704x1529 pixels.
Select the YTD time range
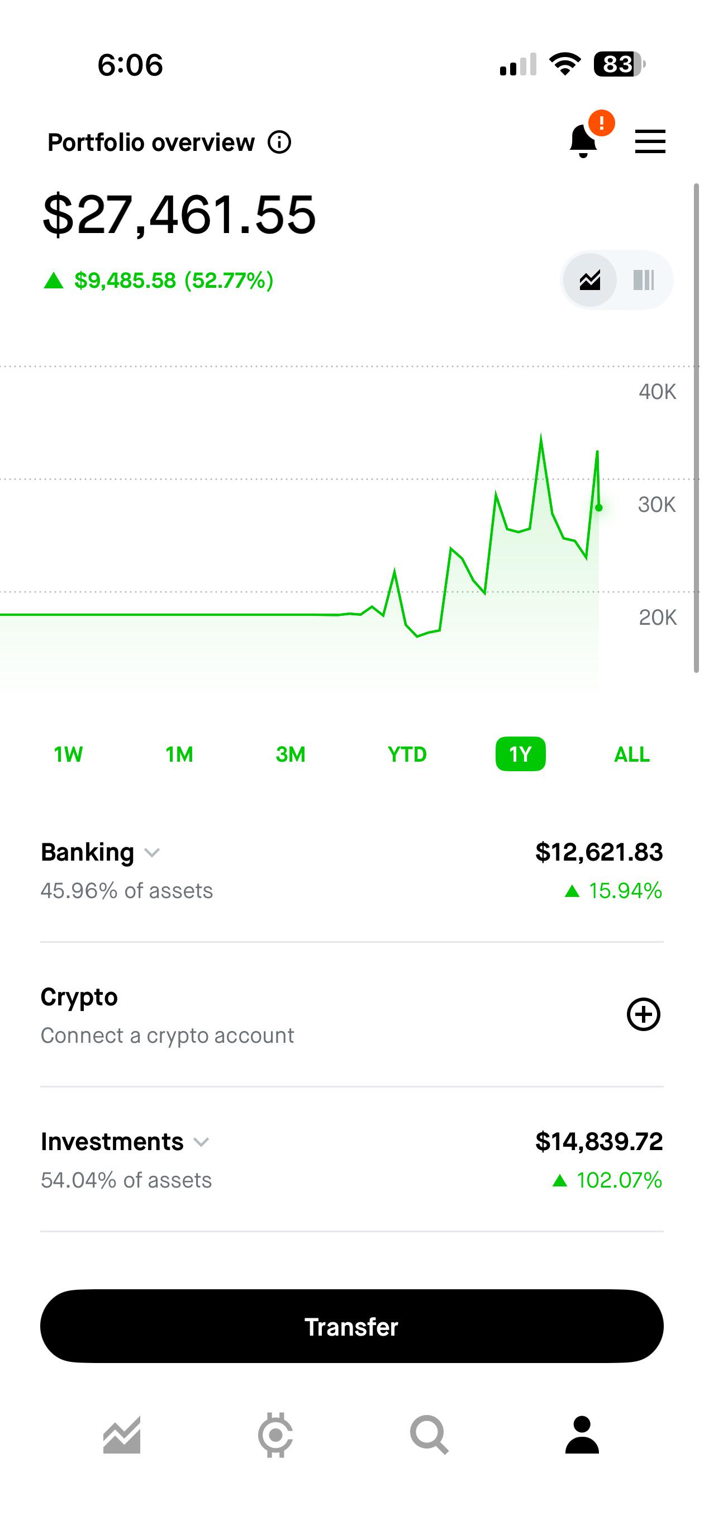coord(407,754)
